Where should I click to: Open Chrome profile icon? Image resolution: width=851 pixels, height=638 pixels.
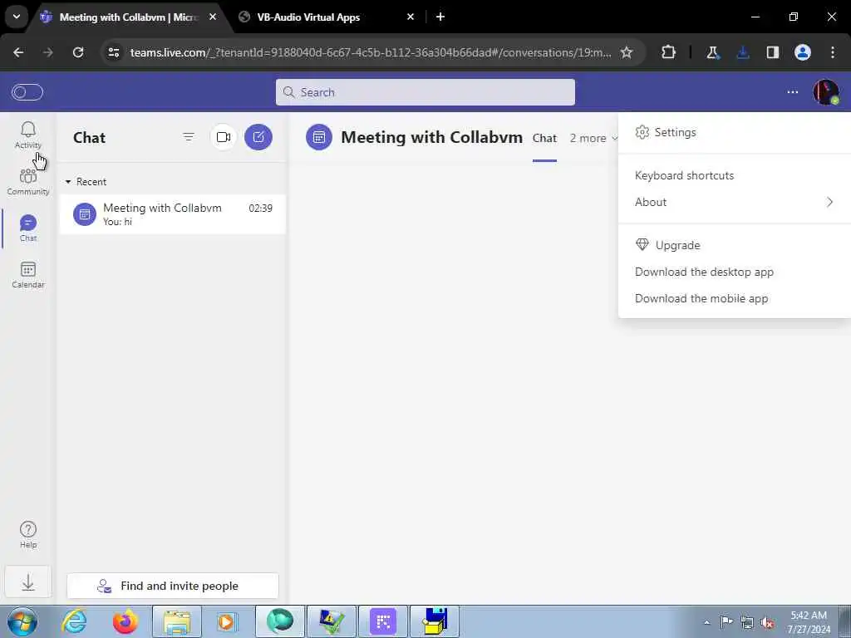click(803, 52)
